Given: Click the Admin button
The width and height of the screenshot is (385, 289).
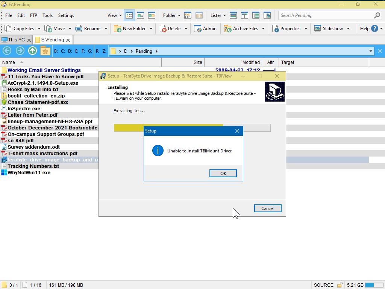Looking at the screenshot, I should point(205,29).
